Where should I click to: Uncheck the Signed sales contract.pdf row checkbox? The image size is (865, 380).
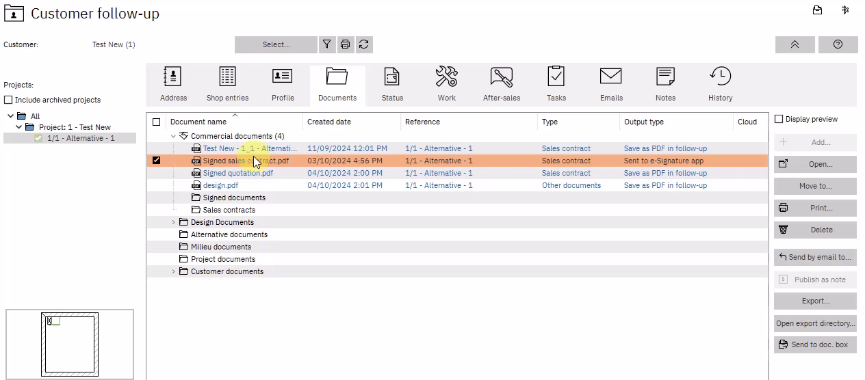point(156,161)
